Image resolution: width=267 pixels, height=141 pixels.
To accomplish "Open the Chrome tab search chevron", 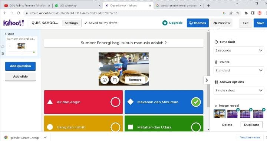I will [x=237, y=3].
